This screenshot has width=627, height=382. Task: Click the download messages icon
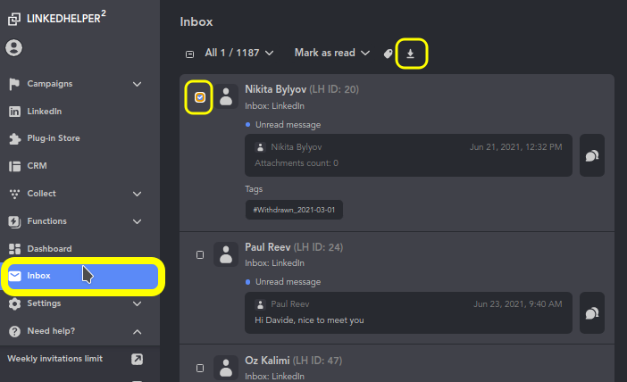click(x=410, y=54)
